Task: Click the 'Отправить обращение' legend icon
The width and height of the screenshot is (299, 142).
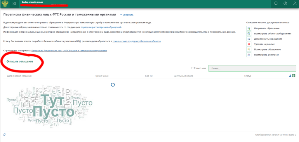Action: pos(249,28)
